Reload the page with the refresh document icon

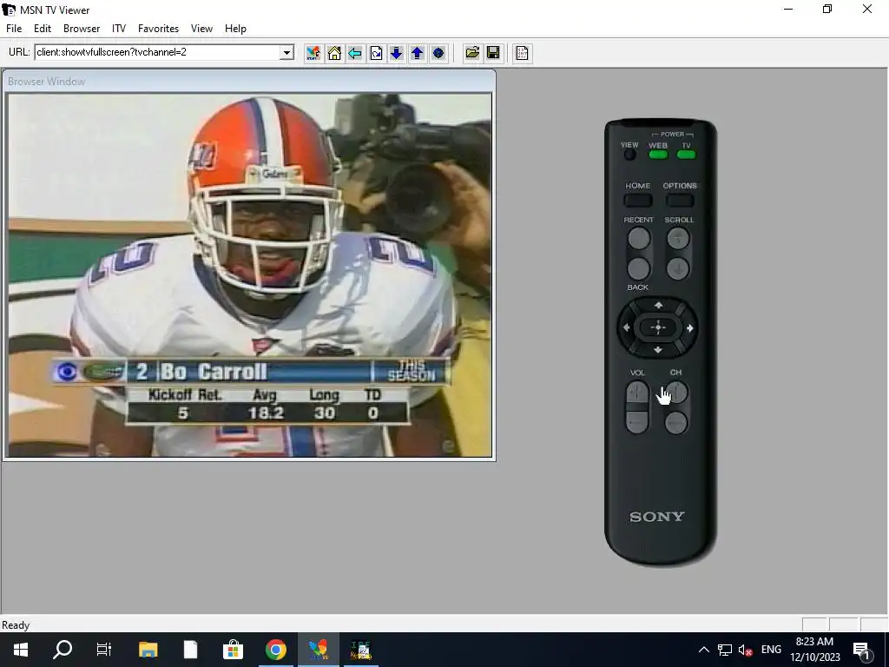[x=376, y=53]
